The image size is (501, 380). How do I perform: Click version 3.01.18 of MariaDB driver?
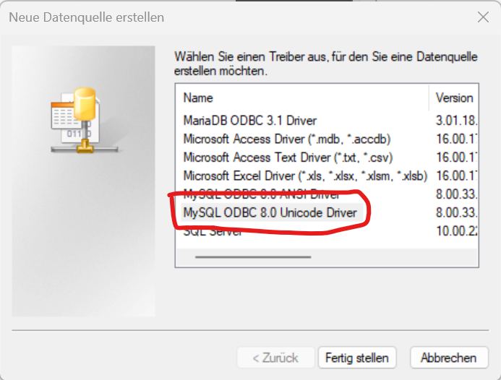click(457, 121)
